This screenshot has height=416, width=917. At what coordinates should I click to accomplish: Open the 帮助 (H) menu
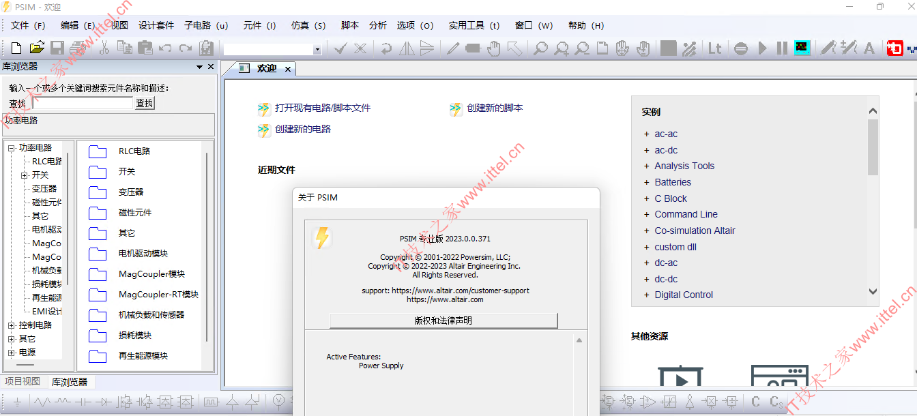(x=586, y=25)
